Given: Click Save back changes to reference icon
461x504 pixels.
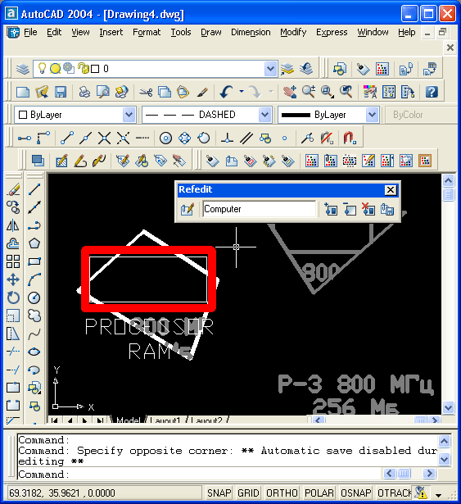Looking at the screenshot, I should click(387, 209).
